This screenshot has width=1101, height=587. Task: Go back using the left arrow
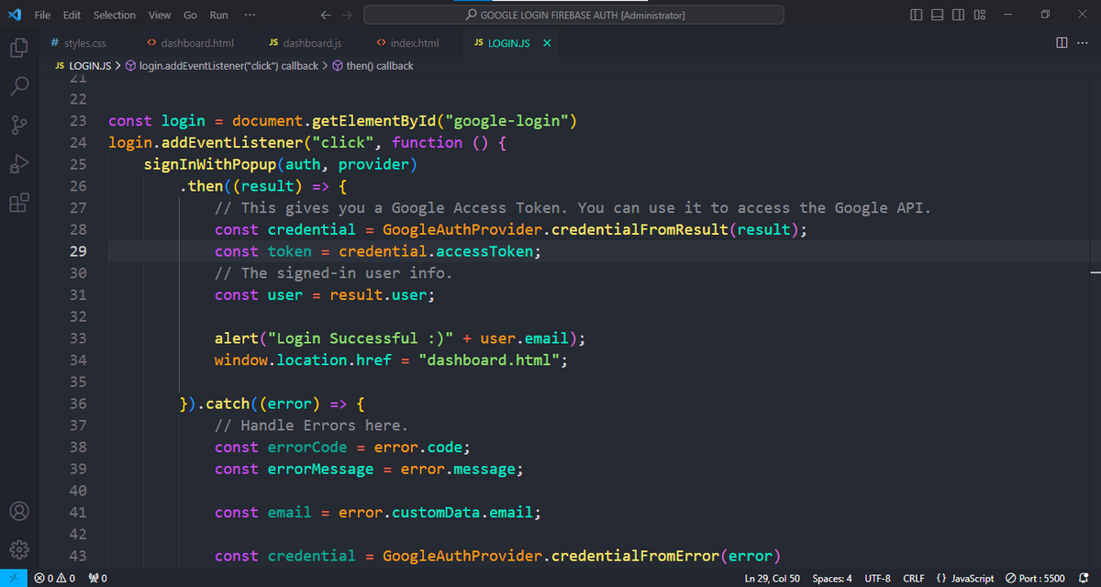click(x=326, y=15)
